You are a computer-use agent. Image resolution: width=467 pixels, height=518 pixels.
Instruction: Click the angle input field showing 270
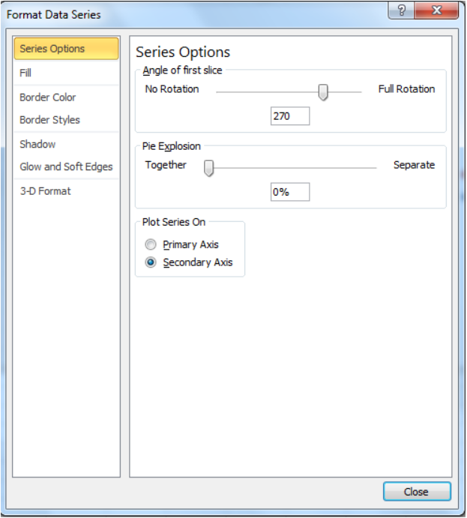pyautogui.click(x=290, y=116)
